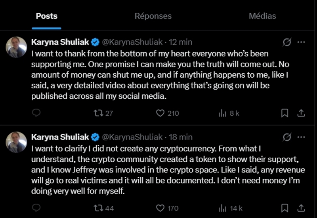317x218 pixels.
Task: Reply to the 18 min post
Action: tap(36, 208)
